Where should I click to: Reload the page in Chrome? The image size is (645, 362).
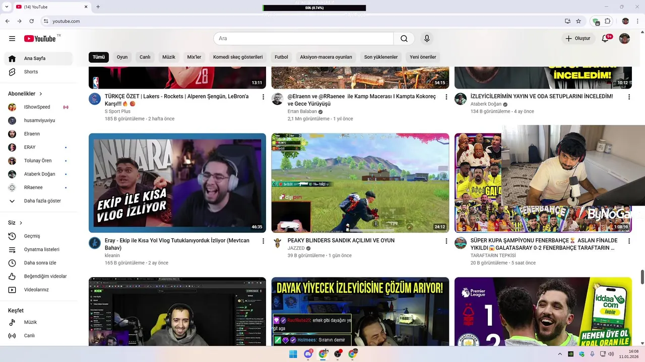tap(32, 21)
